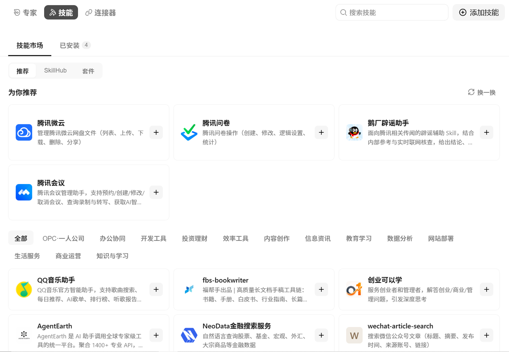Click the 腾讯问卷 green checkmark logo
Viewport: 509px width, 352px height.
189,132
